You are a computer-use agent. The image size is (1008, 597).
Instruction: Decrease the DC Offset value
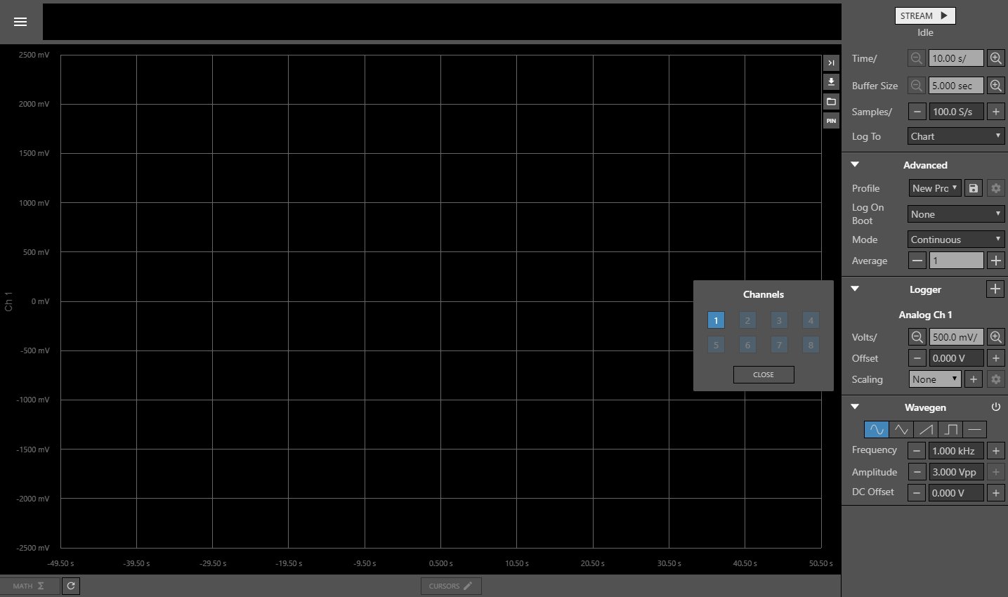click(917, 493)
